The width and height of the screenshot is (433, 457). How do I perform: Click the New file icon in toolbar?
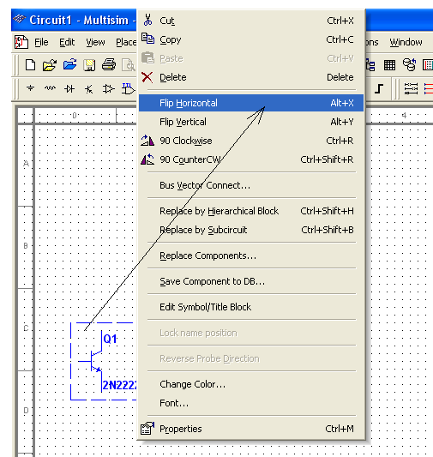tap(30, 64)
